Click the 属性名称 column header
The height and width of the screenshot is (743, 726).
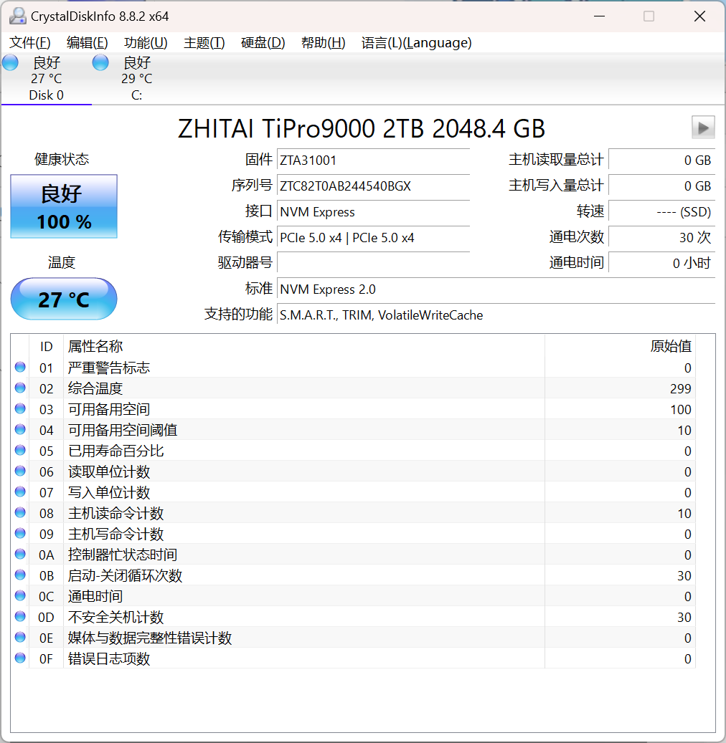pos(303,346)
